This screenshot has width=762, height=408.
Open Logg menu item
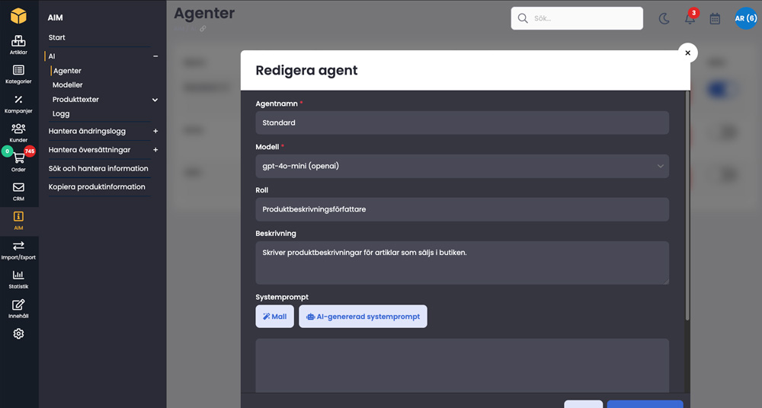[x=61, y=114]
